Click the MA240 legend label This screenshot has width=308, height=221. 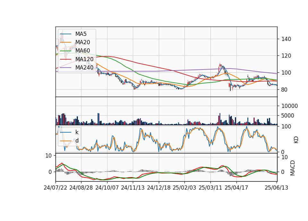point(84,68)
